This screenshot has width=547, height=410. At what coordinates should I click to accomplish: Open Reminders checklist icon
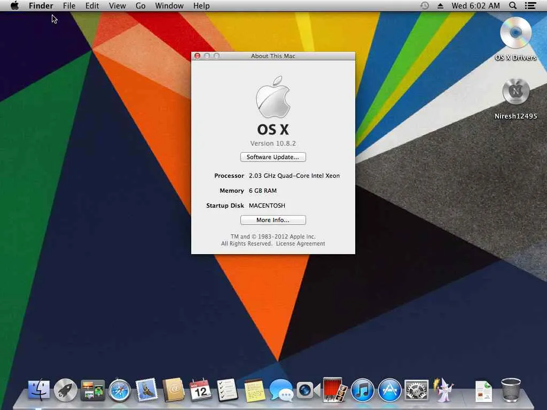coord(227,390)
